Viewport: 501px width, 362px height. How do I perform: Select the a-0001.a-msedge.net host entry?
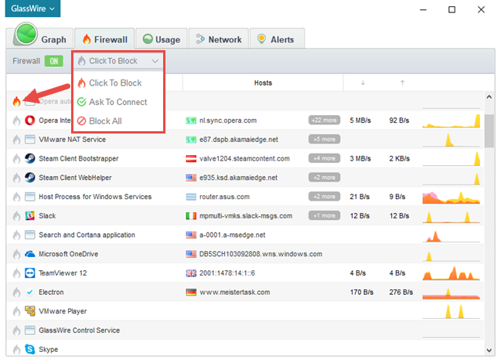click(x=232, y=235)
